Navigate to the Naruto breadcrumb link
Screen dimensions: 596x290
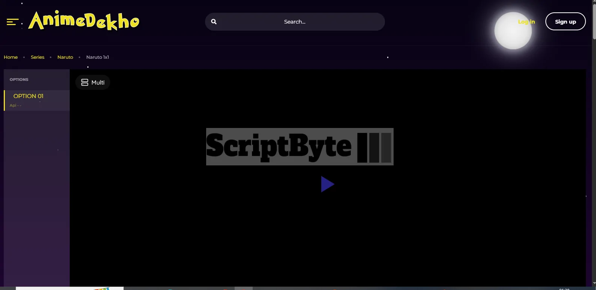(x=65, y=57)
